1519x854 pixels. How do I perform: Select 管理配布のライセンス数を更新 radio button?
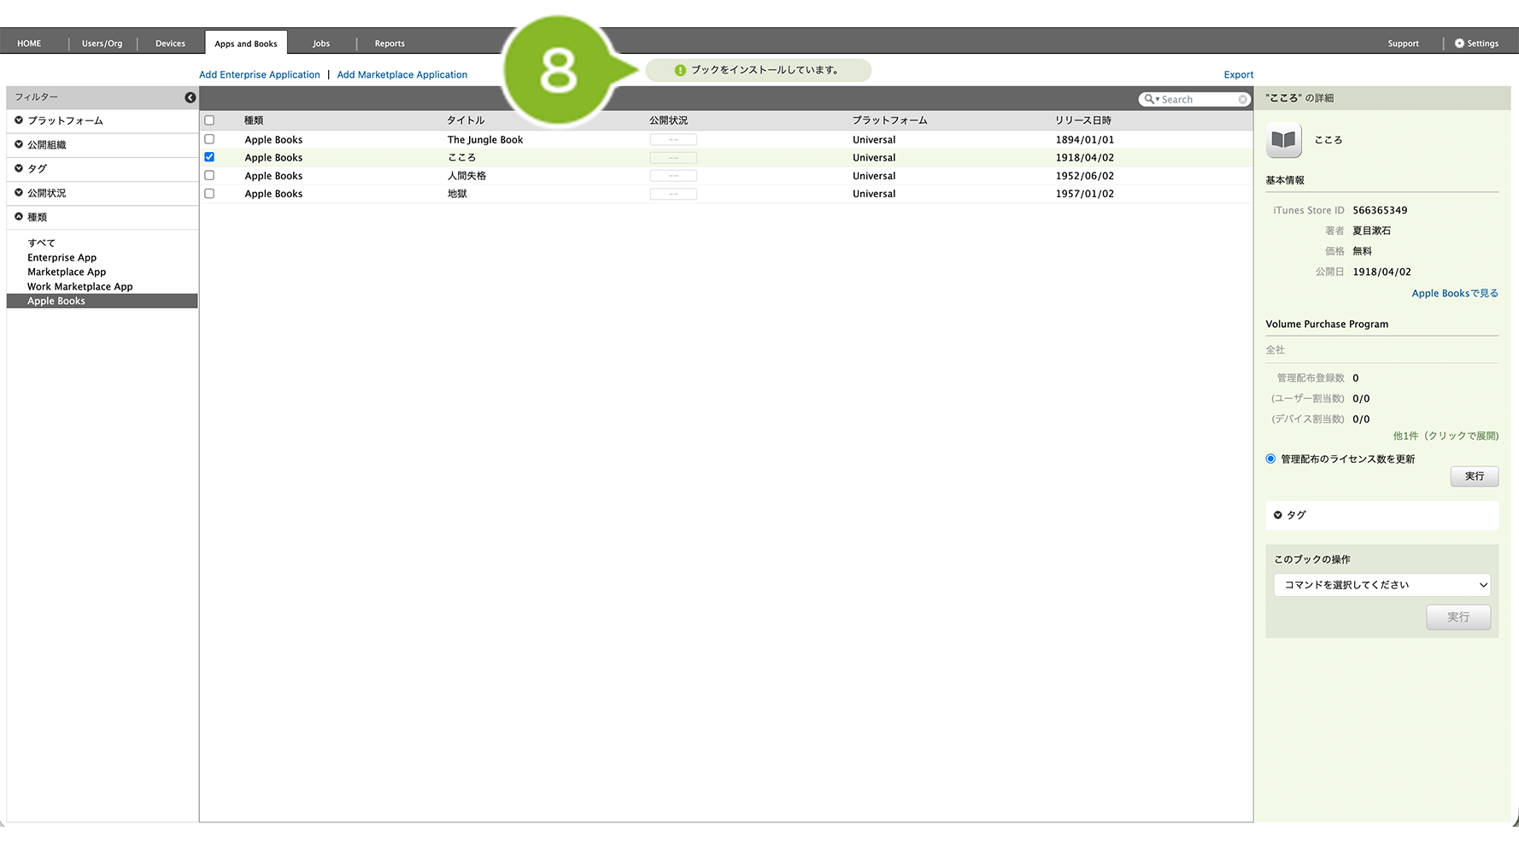[x=1270, y=459]
